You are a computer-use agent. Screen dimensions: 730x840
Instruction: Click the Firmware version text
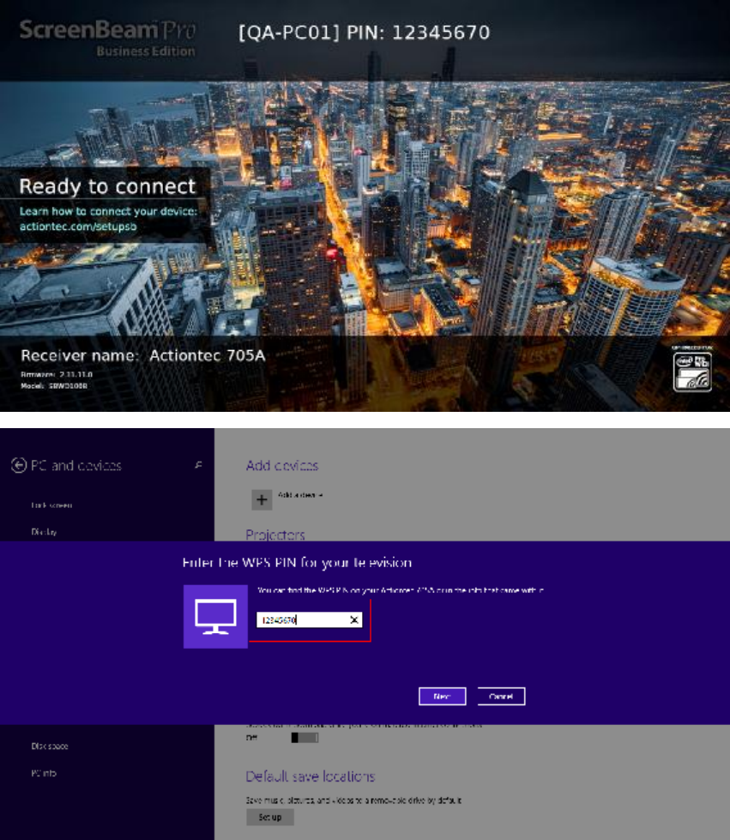57,374
